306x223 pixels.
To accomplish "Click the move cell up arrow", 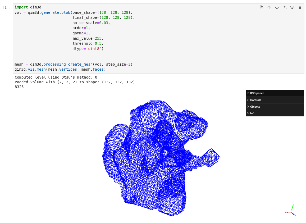I will [x=269, y=7].
